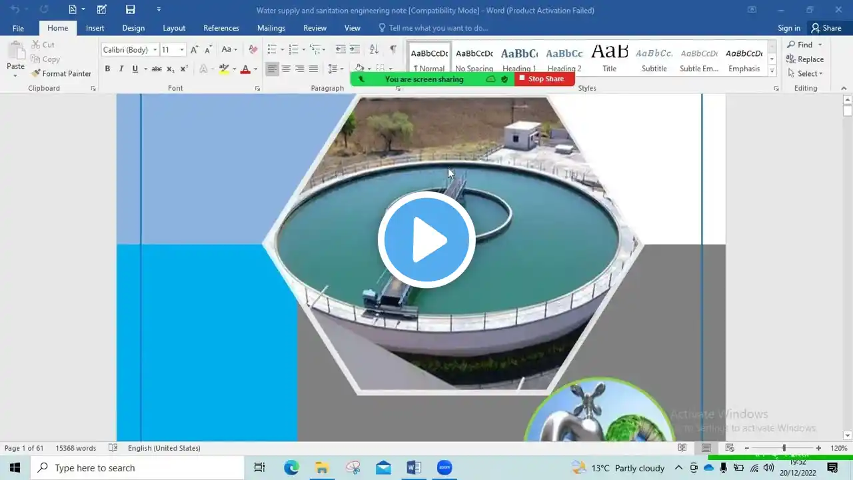The height and width of the screenshot is (480, 853).
Task: Click the play button overlay on document image
Action: pos(426,240)
